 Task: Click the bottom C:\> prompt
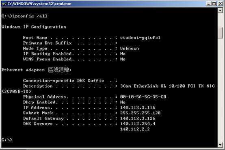click(x=7, y=140)
